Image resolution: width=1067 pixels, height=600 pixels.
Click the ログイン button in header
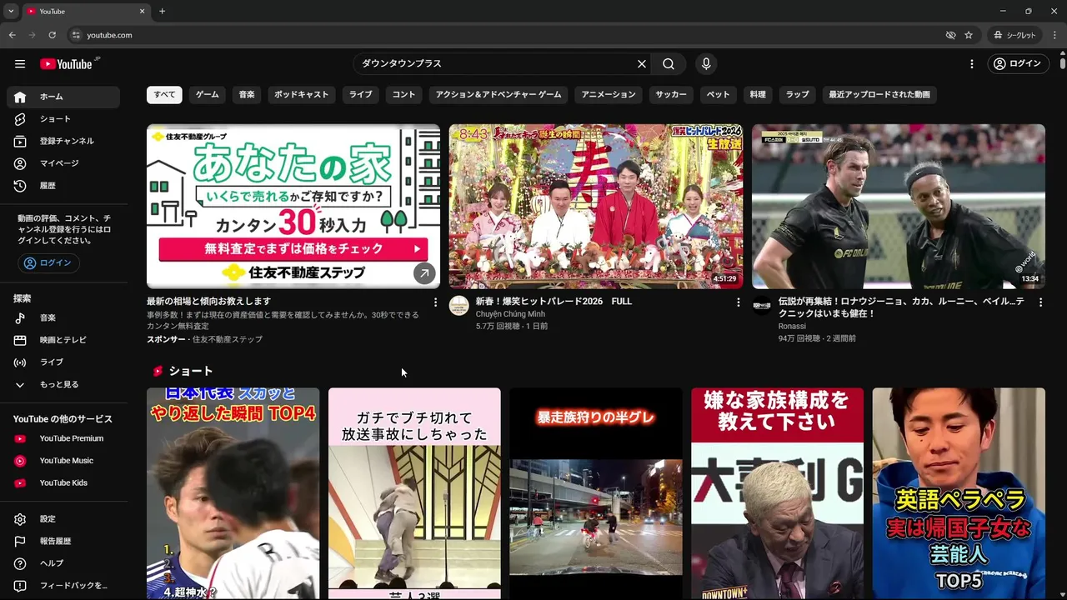click(x=1018, y=64)
